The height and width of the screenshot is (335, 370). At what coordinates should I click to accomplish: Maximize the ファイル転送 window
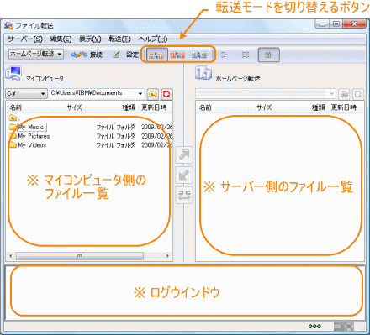point(336,24)
